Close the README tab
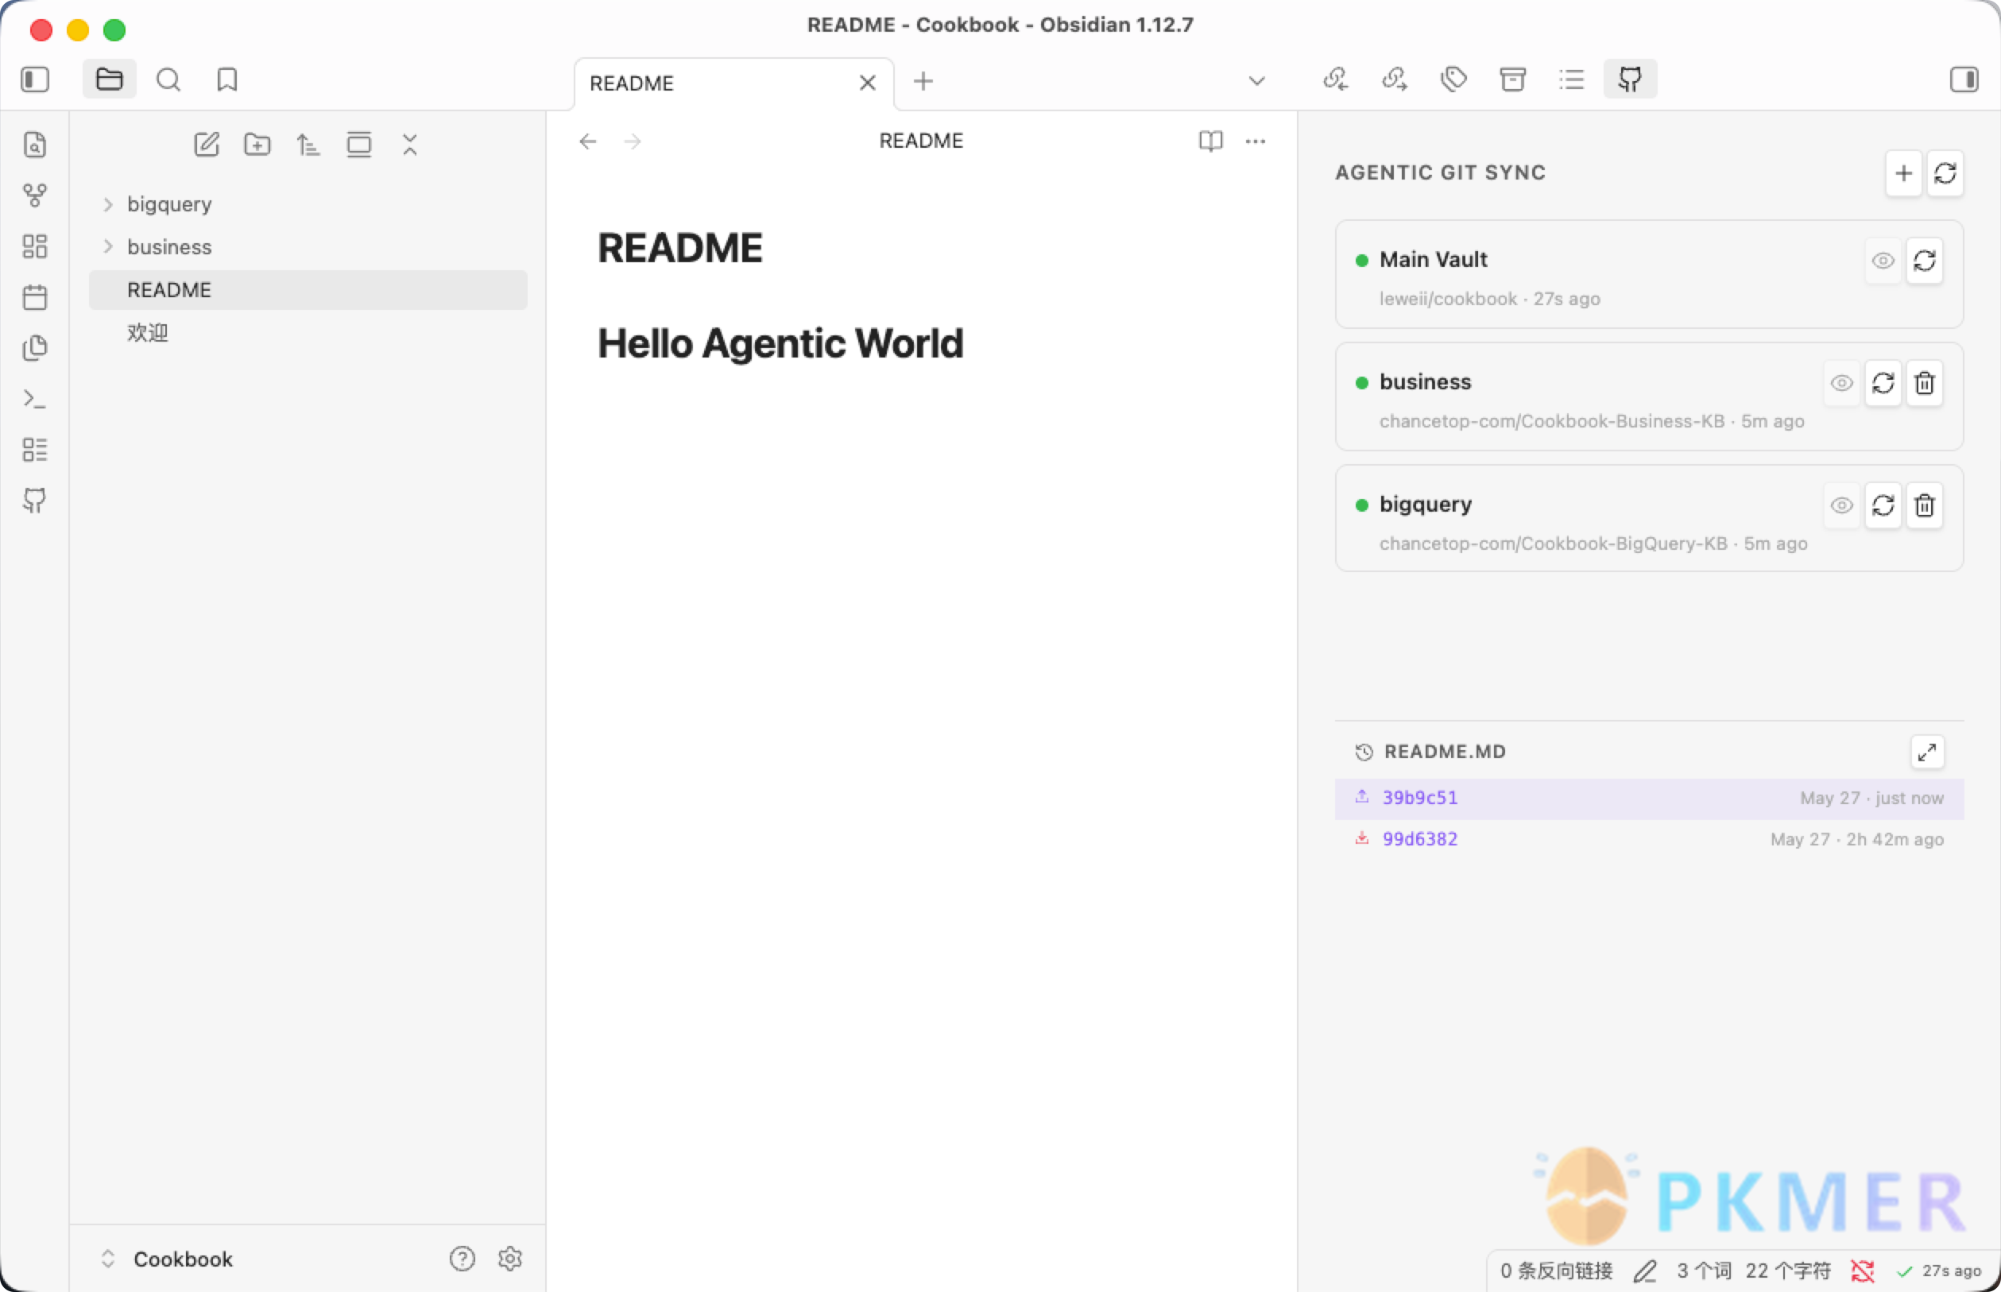The height and width of the screenshot is (1292, 2001). [x=868, y=82]
